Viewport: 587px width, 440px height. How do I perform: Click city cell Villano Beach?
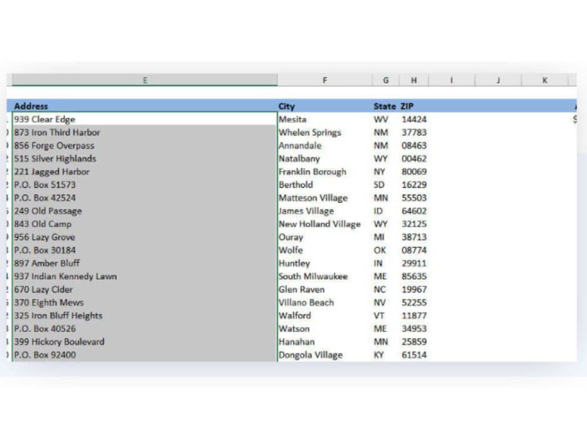pyautogui.click(x=325, y=302)
